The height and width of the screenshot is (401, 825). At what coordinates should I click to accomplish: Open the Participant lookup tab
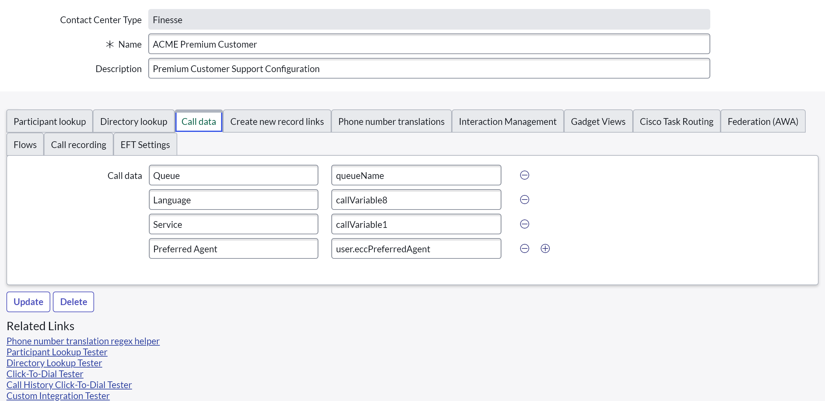pyautogui.click(x=50, y=121)
